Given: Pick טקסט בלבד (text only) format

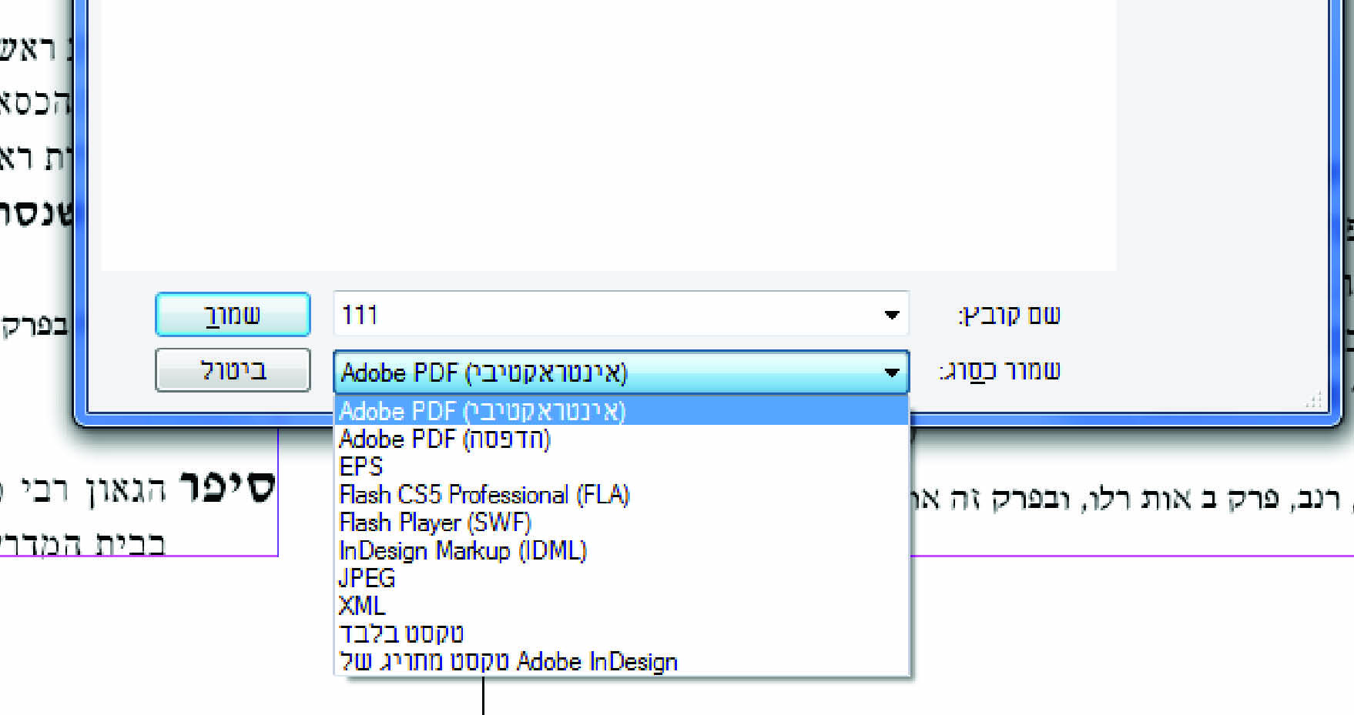Looking at the screenshot, I should click(401, 633).
